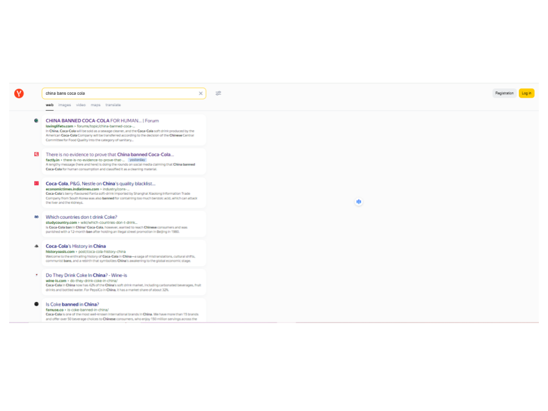Image resolution: width=548 pixels, height=411 pixels.
Task: Click the famuse.co result favicon
Action: (37, 304)
